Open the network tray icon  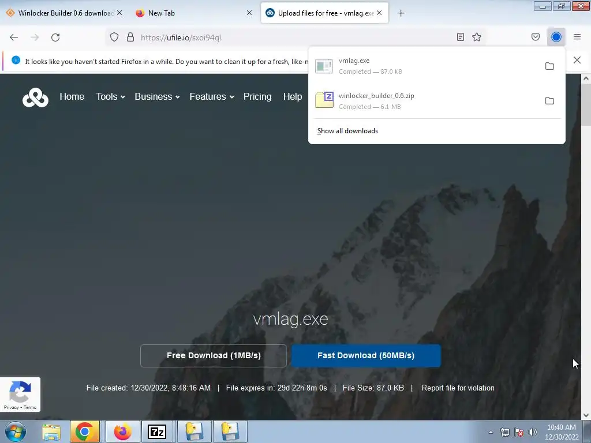[504, 432]
